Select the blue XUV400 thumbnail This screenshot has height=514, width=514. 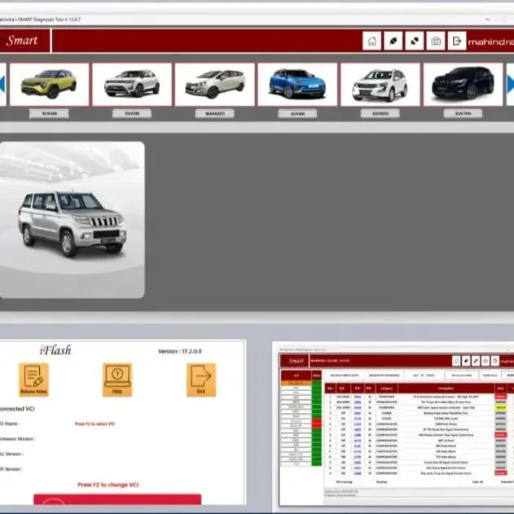(297, 85)
